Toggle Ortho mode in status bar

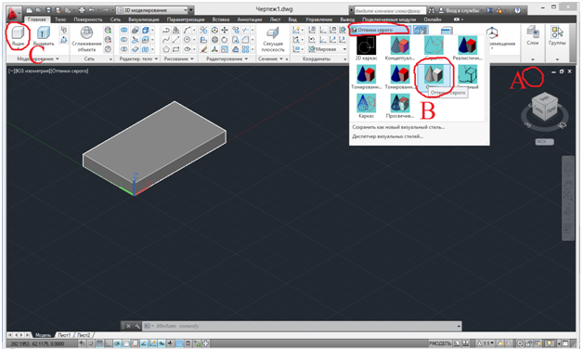[109, 343]
